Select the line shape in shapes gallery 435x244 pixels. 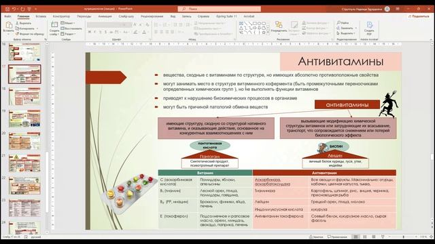coord(245,24)
